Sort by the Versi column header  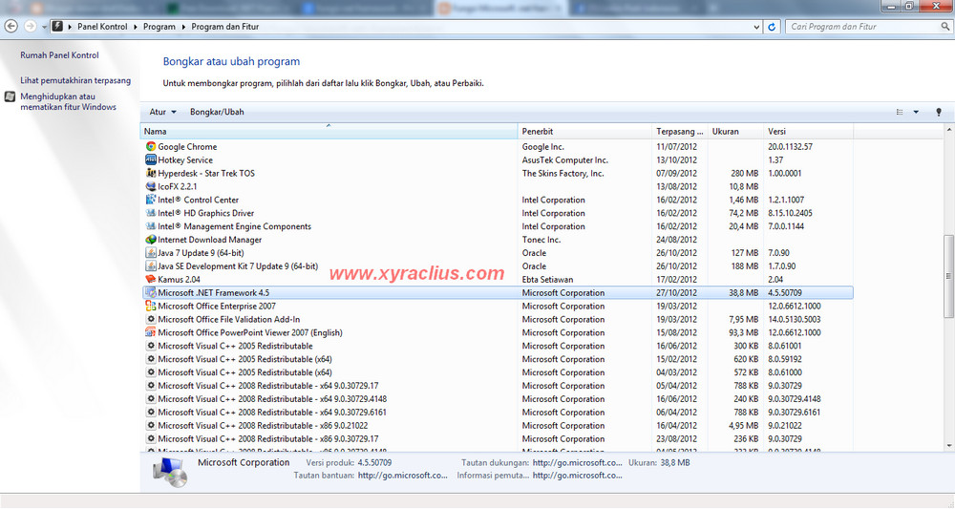(x=808, y=132)
